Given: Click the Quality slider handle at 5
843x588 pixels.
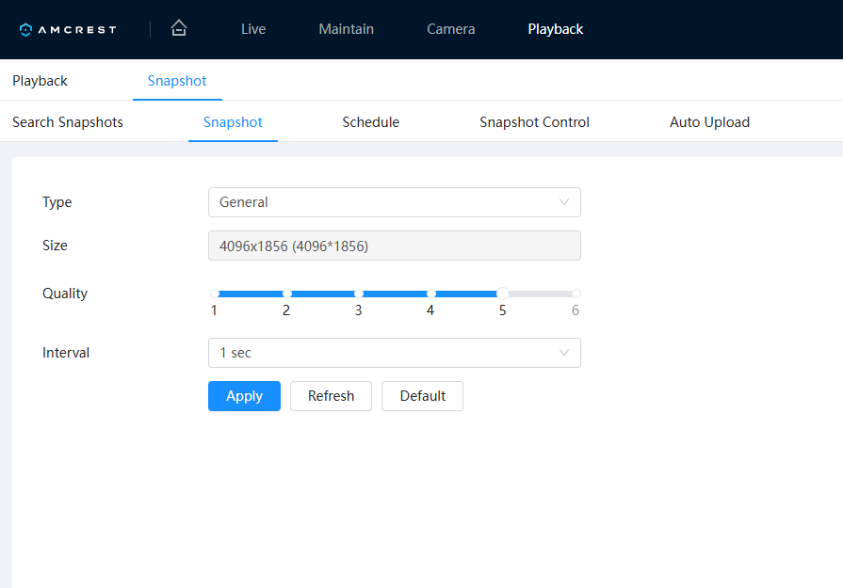Looking at the screenshot, I should (503, 294).
